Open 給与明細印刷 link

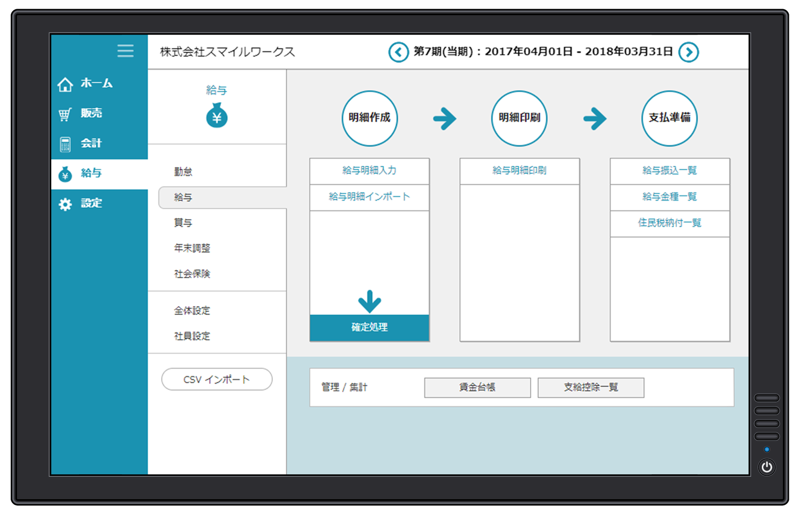coord(519,171)
